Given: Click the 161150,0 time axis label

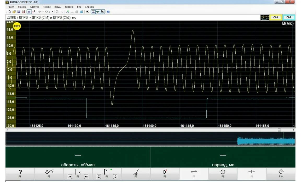Looking at the screenshot, I should pyautogui.click(x=225, y=126).
